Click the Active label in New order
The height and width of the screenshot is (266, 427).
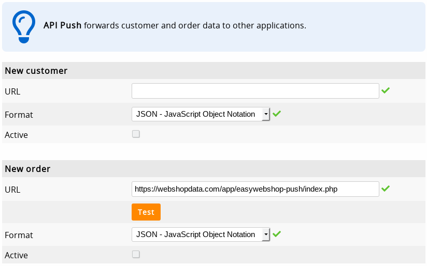(16, 255)
